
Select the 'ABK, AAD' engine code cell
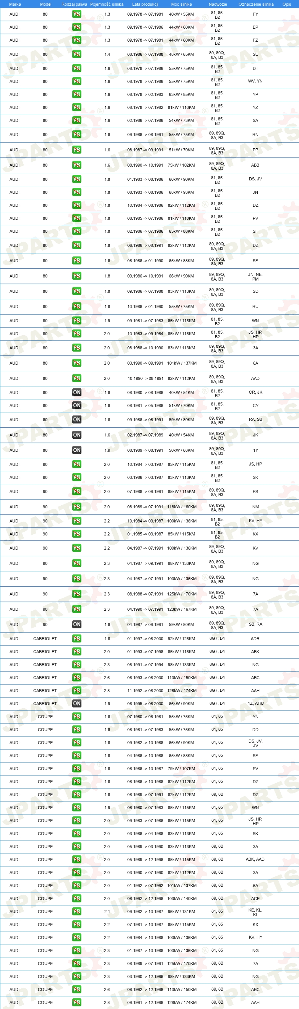click(255, 860)
